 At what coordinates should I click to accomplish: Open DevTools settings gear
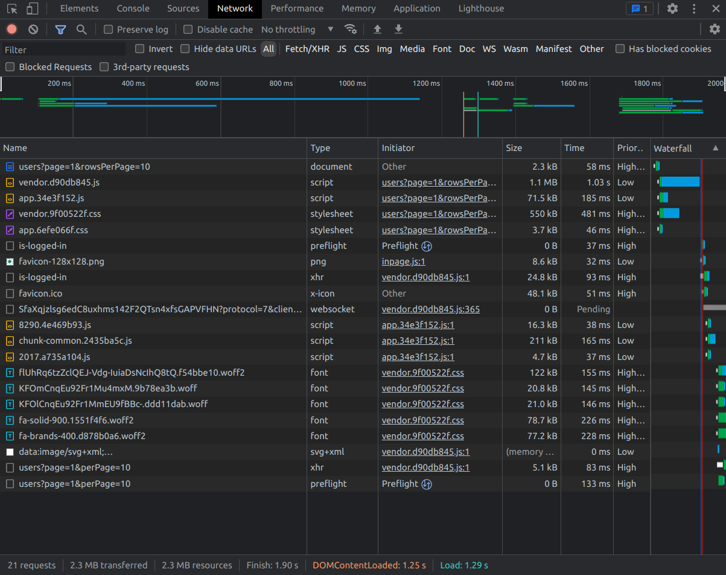pyautogui.click(x=672, y=8)
